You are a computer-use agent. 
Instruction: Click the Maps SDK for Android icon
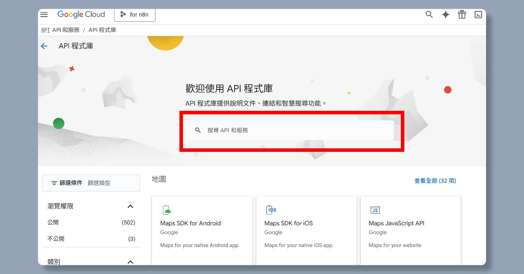click(167, 210)
